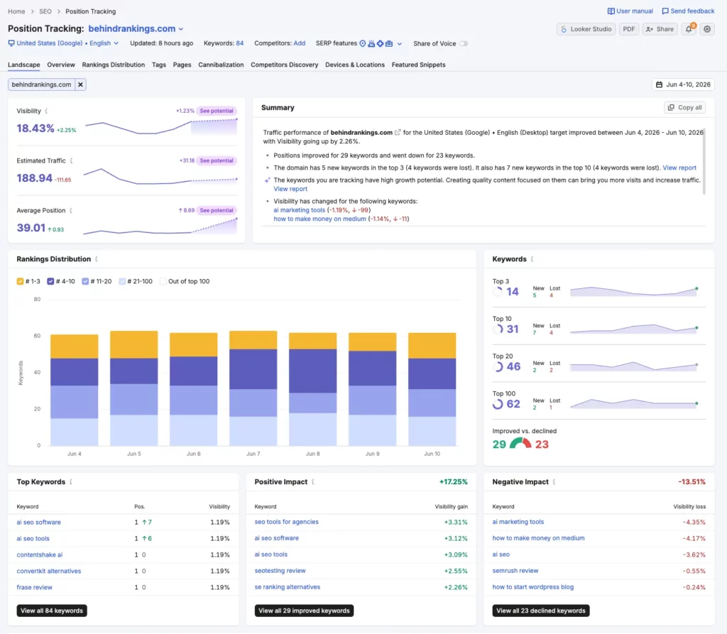Click Visibility info icon
The image size is (727, 634).
[x=46, y=111]
